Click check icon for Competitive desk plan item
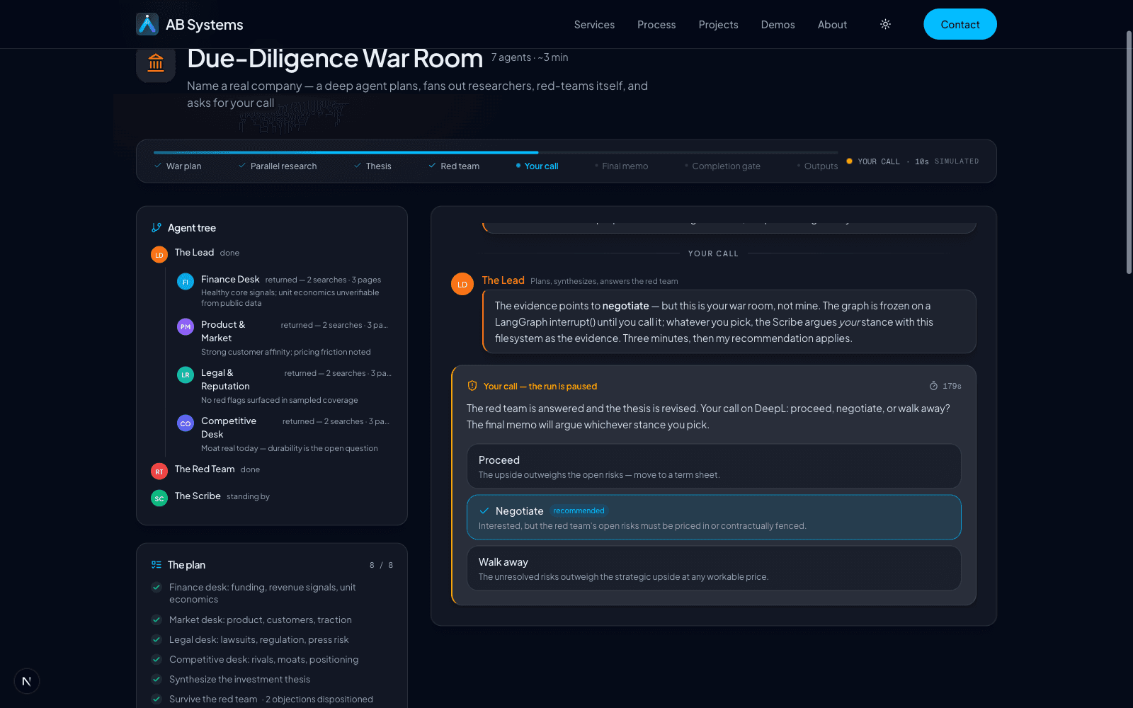This screenshot has height=708, width=1133. tap(156, 659)
